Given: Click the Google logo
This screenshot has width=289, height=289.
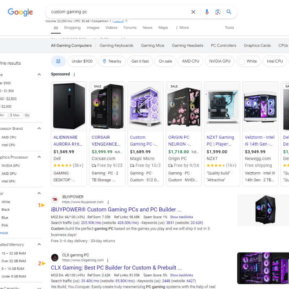Looking at the screenshot, I should pyautogui.click(x=20, y=12).
